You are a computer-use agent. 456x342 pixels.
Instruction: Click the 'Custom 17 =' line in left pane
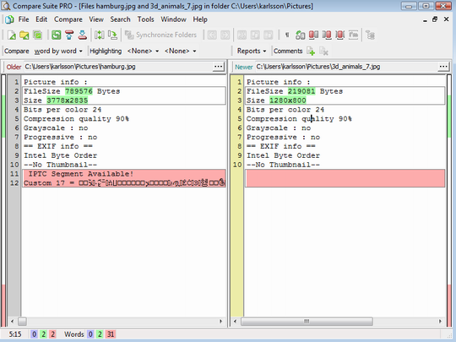tap(124, 183)
